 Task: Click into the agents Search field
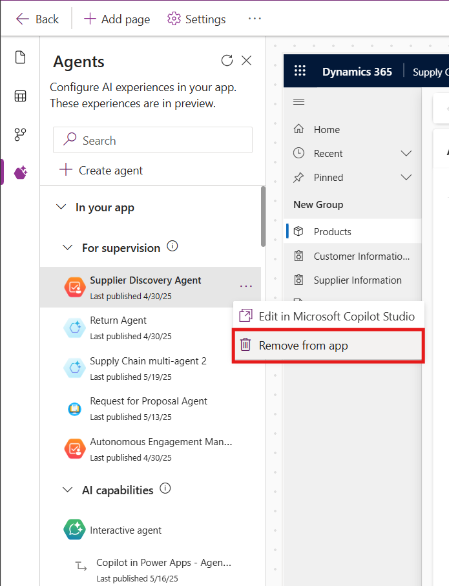tap(152, 140)
